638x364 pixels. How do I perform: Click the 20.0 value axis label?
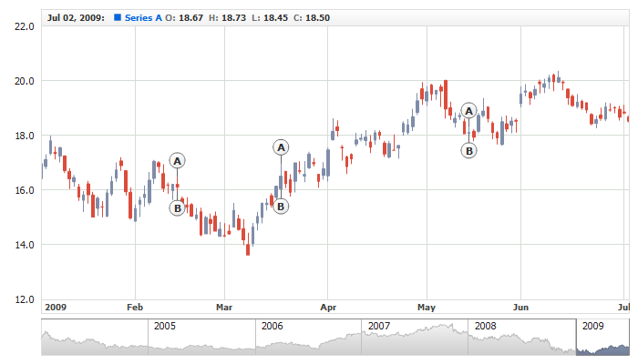tap(25, 81)
